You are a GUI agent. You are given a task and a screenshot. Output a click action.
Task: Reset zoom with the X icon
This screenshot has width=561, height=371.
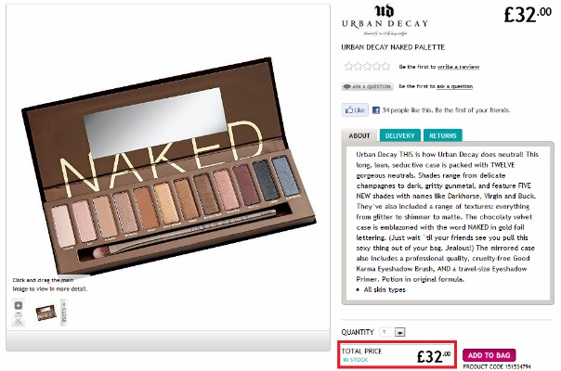(x=19, y=321)
